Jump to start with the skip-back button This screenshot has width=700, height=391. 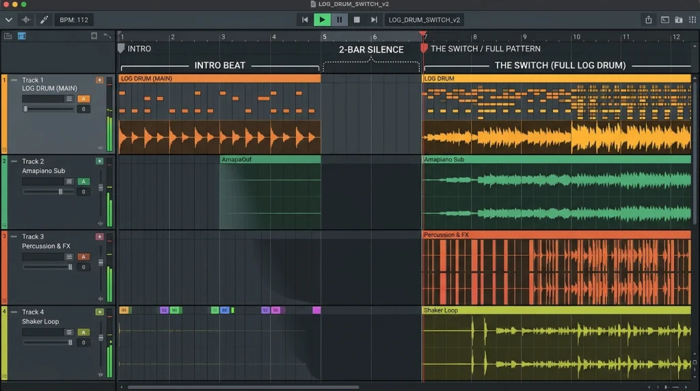[305, 20]
